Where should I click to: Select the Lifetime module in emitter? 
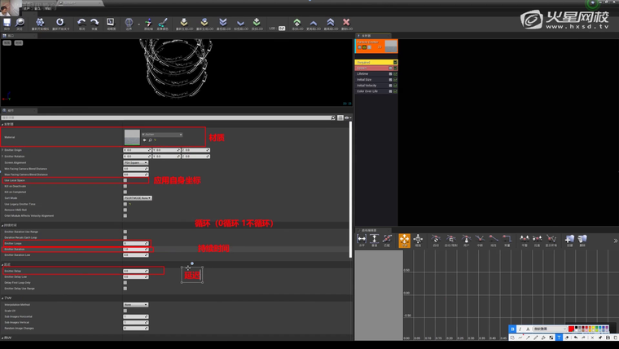[372, 73]
